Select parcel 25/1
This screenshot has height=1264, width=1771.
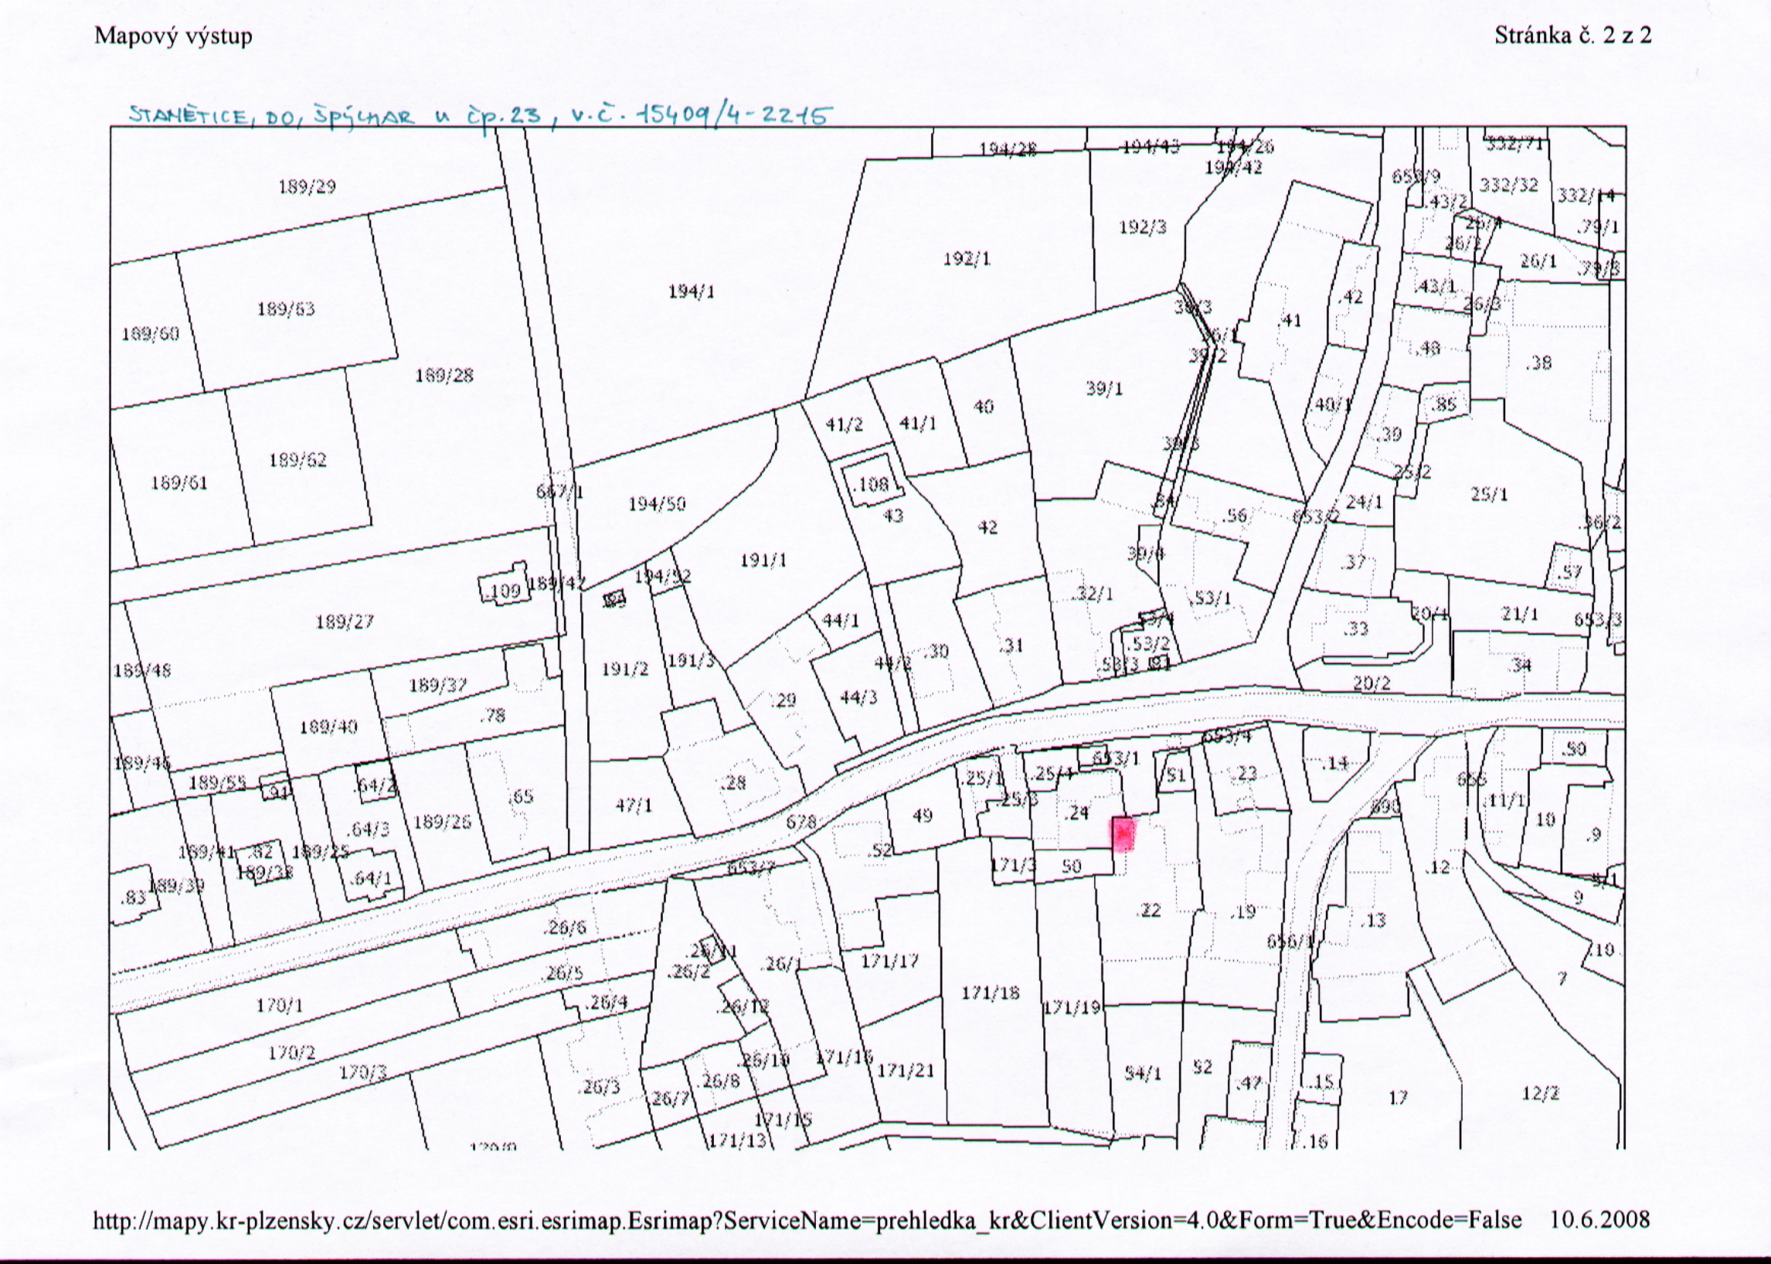pos(1489,493)
